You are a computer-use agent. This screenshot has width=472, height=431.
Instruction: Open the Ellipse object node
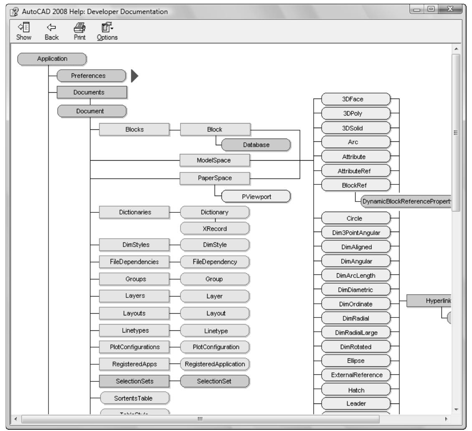pos(355,360)
